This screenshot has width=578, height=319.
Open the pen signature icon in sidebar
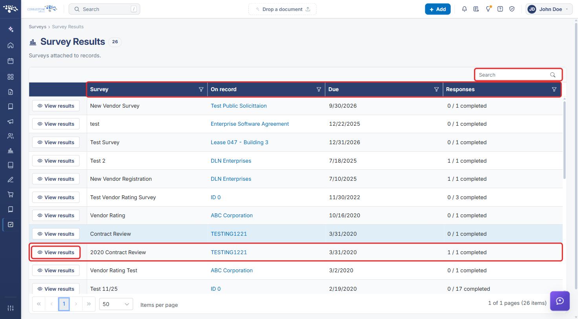[11, 180]
